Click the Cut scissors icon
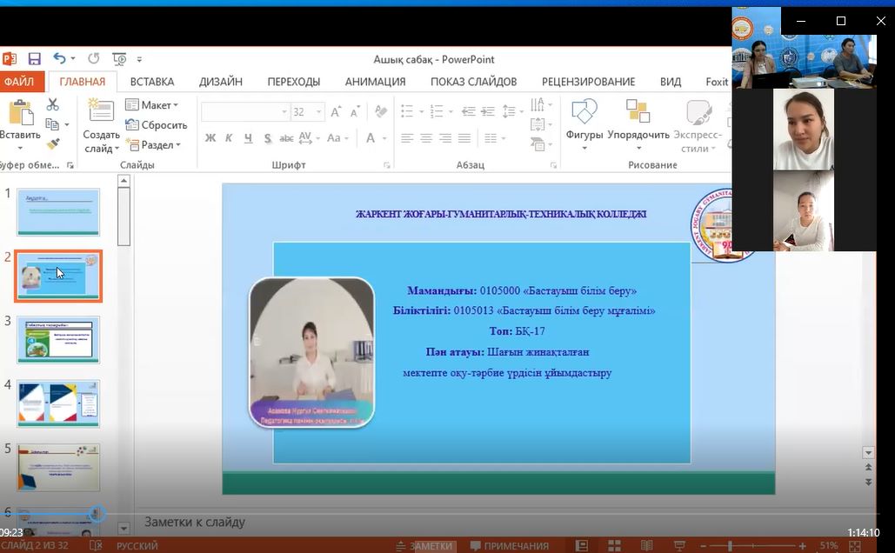The image size is (895, 553). (x=52, y=105)
